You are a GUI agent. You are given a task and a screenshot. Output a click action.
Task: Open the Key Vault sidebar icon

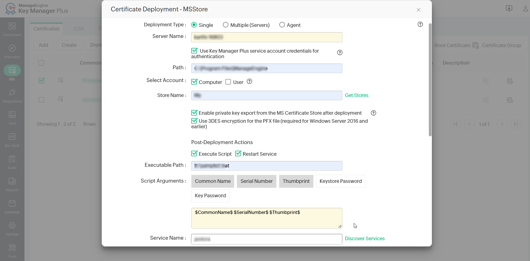pos(12,137)
